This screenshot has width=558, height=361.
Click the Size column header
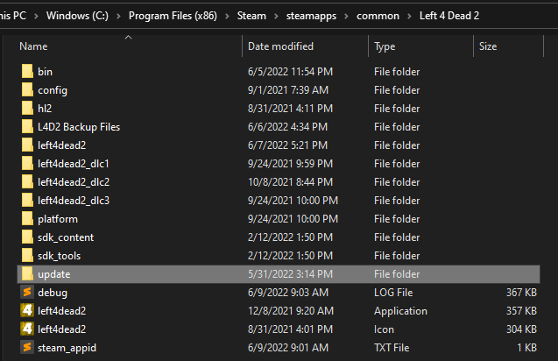click(x=488, y=46)
